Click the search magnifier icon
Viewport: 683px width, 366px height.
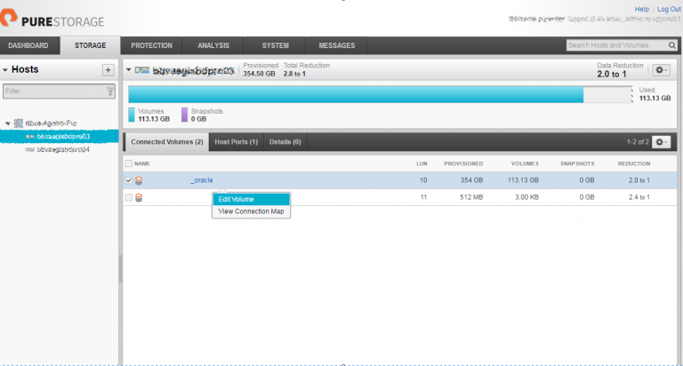pos(671,45)
